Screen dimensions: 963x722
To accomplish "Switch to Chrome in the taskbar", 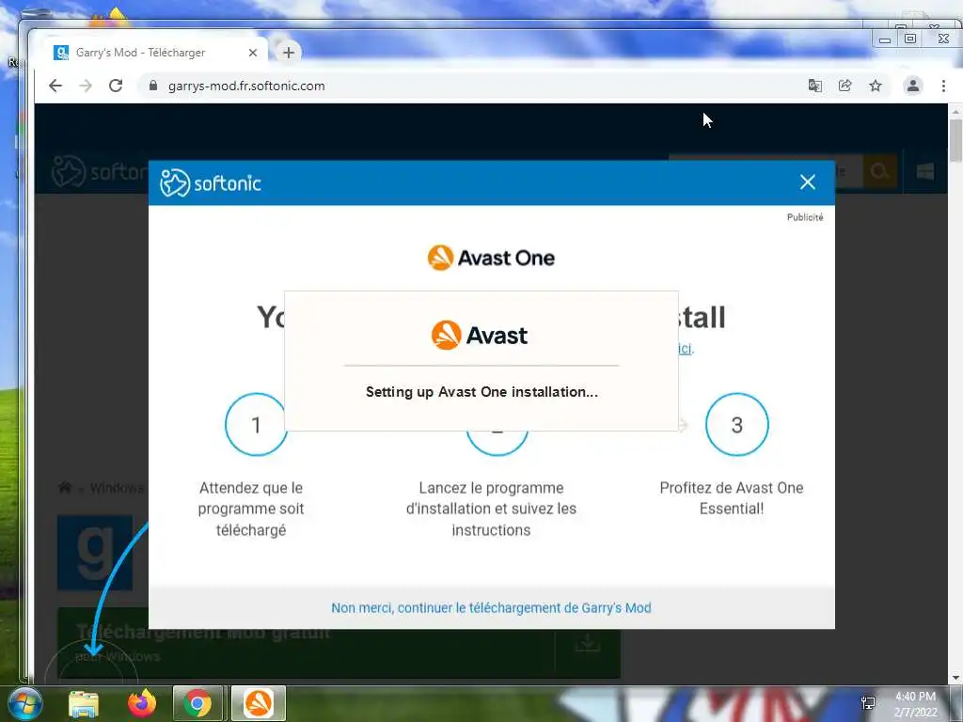I will (x=197, y=703).
